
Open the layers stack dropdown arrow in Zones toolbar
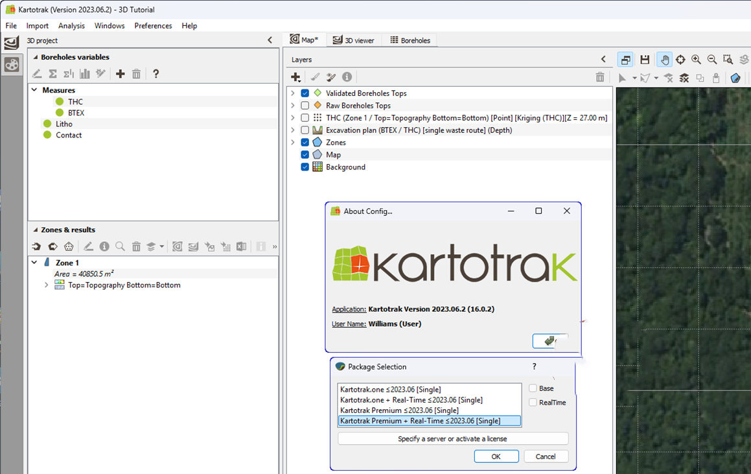click(162, 246)
